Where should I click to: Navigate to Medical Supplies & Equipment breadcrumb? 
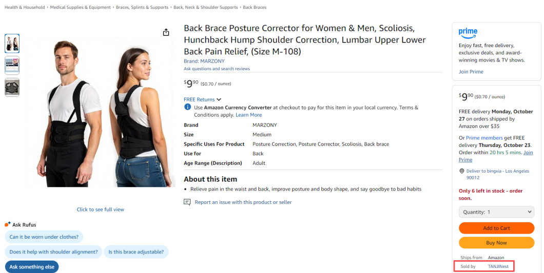click(x=81, y=8)
